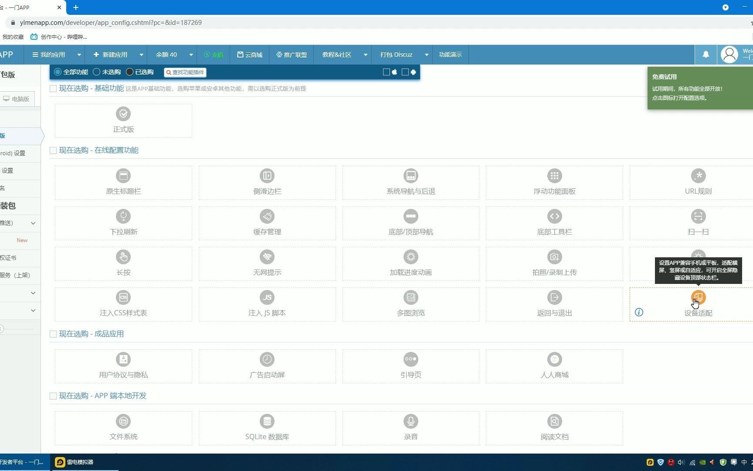This screenshot has height=471, width=753.
Task: Open the 引导页 icon
Action: [x=411, y=359]
